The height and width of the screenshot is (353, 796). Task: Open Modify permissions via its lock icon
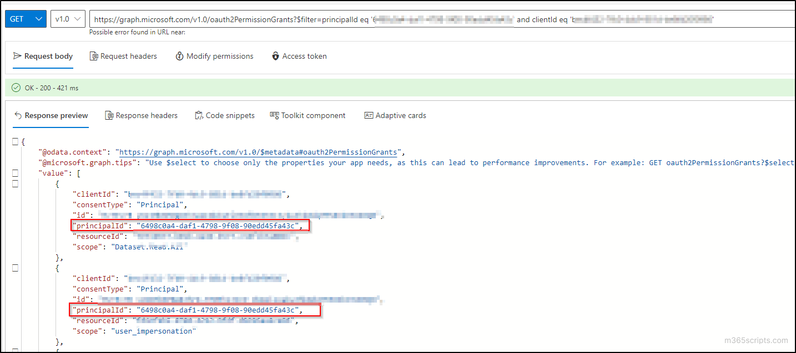click(179, 56)
